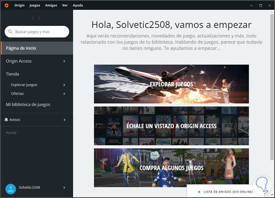Expand the Origin Access chevron
275x198 pixels.
click(64, 61)
